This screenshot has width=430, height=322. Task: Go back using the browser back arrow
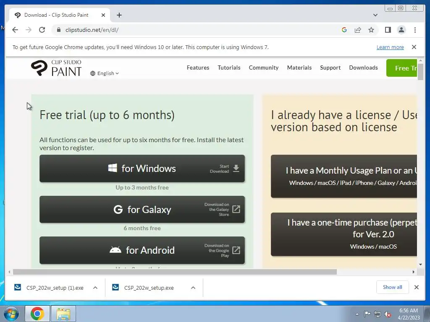[15, 30]
